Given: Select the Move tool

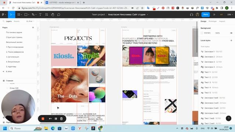Looking at the screenshot, I should point(11,15).
